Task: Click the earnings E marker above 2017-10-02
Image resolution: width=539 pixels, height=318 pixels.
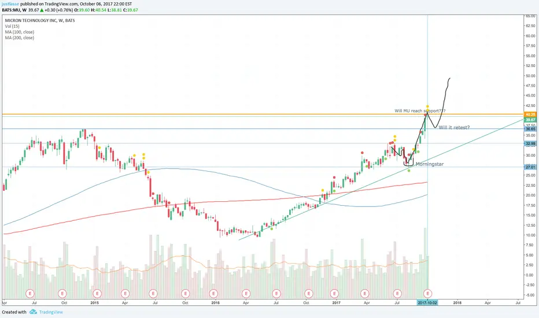Action: point(427,294)
